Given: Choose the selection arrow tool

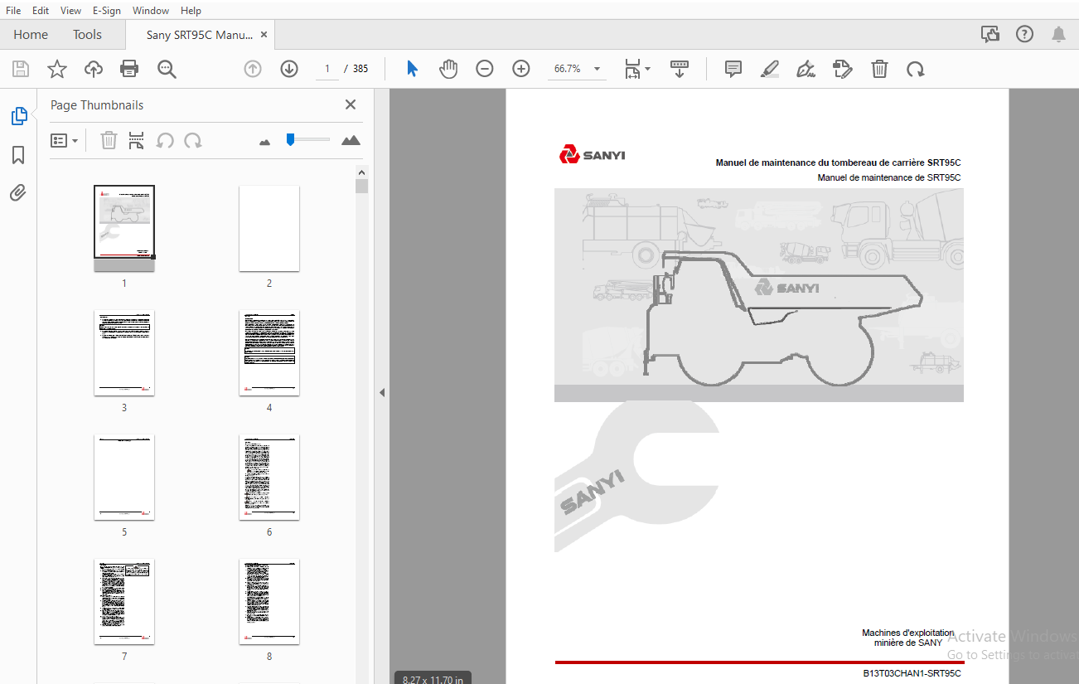Looking at the screenshot, I should coord(412,69).
